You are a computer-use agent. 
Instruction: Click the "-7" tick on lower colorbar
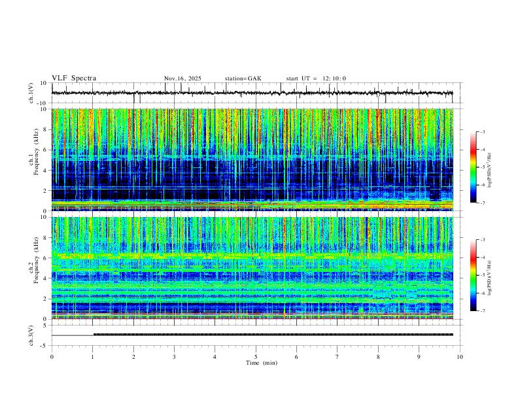click(482, 311)
